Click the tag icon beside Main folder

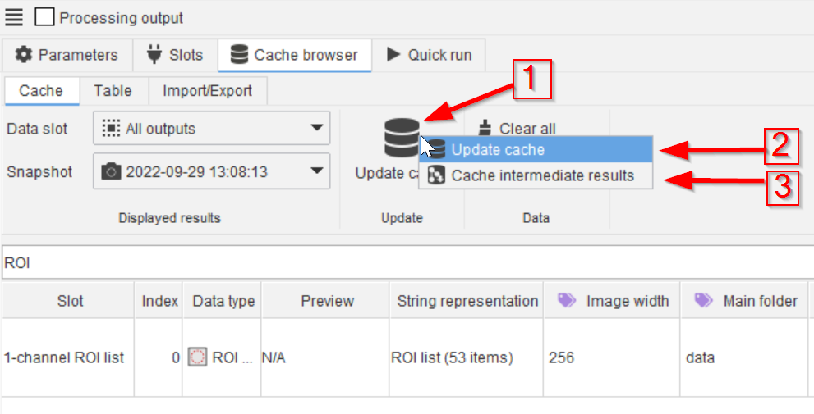(703, 300)
